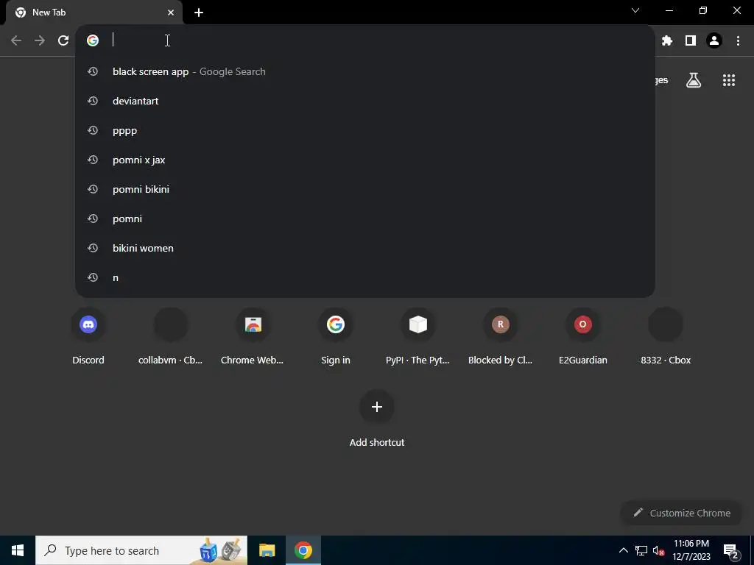Click the muted volume tray icon

point(658,550)
